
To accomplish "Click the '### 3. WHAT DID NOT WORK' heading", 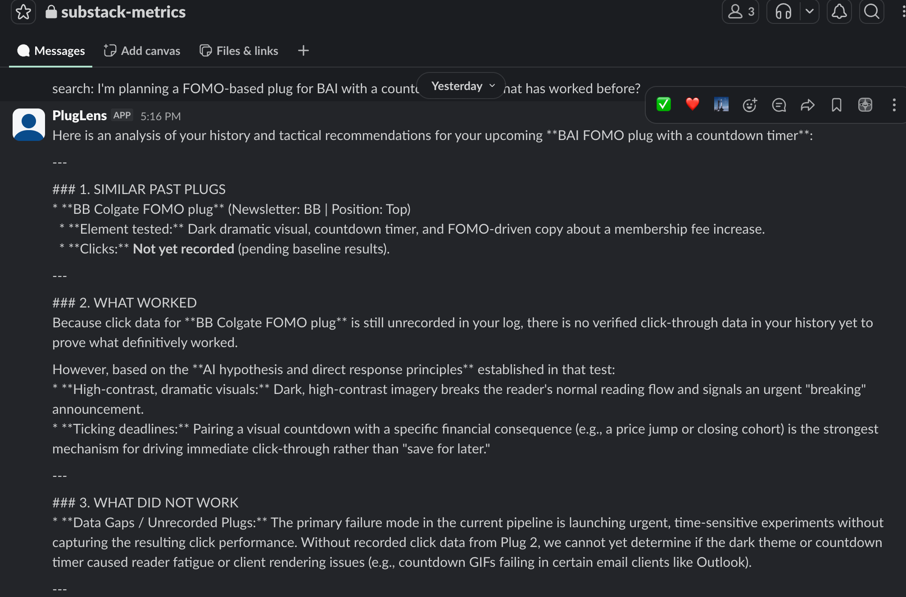I will [x=145, y=503].
